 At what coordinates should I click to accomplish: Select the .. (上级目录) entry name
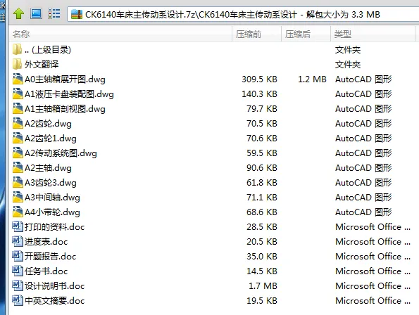pyautogui.click(x=48, y=50)
